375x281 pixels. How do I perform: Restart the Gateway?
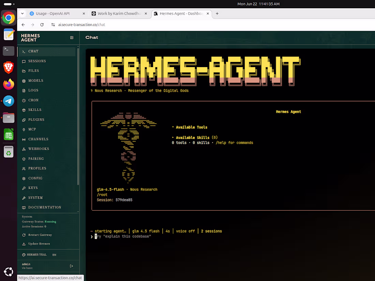(37, 235)
